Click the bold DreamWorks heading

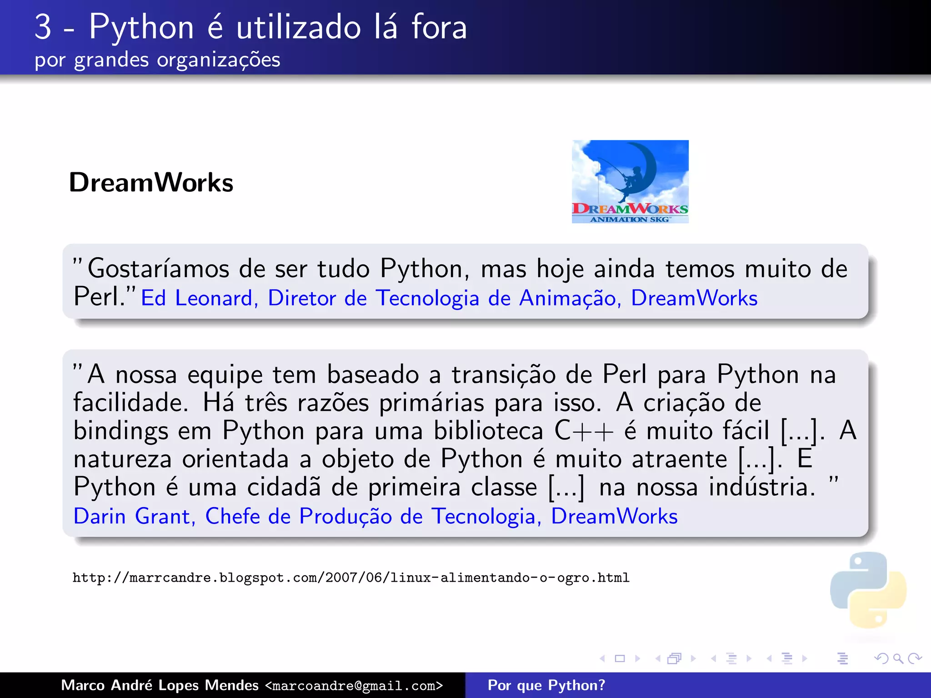(x=151, y=183)
